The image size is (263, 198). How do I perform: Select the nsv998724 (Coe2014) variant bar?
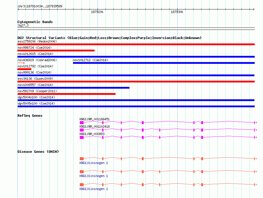tap(56, 51)
